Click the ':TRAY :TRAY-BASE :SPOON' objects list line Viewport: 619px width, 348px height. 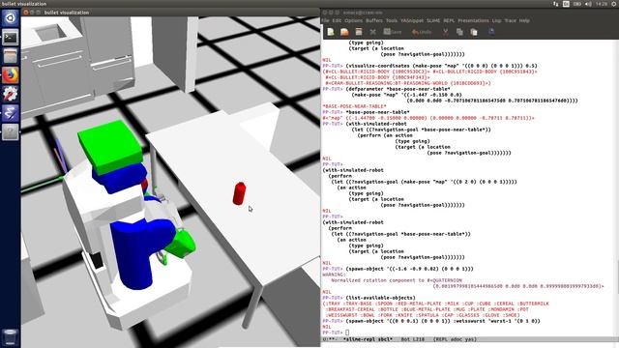[x=436, y=304]
